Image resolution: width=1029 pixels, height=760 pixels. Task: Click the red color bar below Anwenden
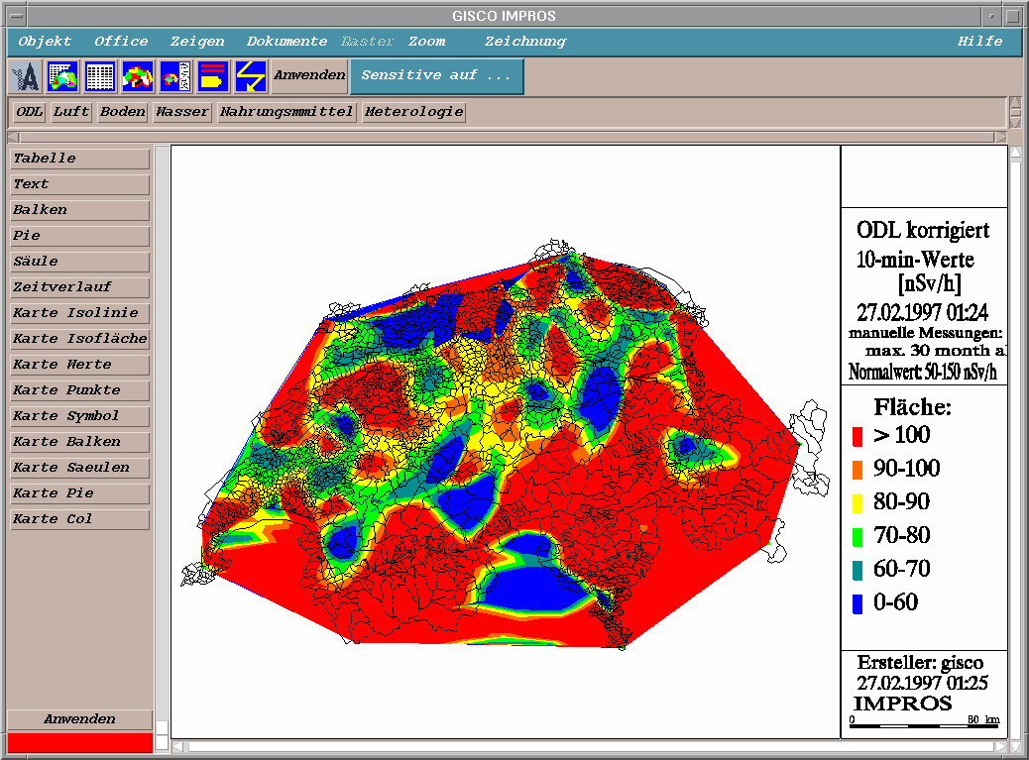(79, 742)
